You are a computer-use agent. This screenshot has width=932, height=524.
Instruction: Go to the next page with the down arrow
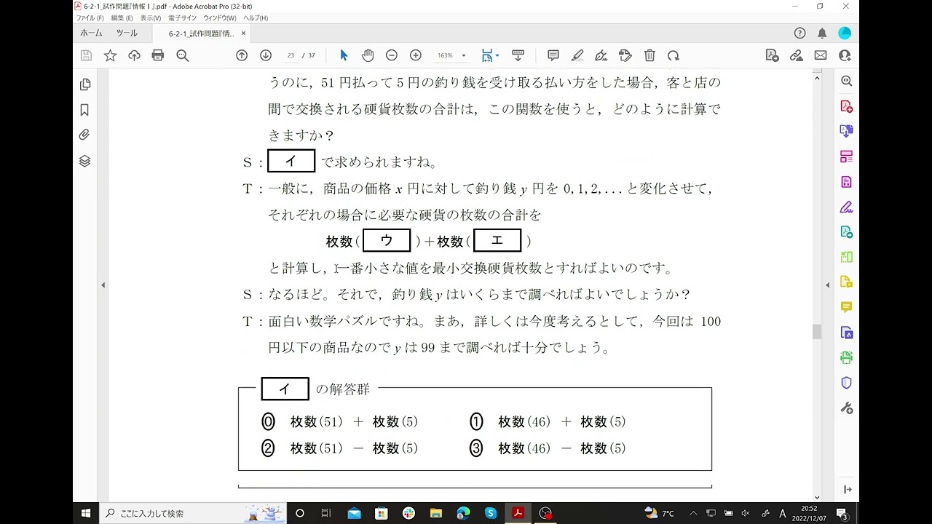pyautogui.click(x=265, y=55)
